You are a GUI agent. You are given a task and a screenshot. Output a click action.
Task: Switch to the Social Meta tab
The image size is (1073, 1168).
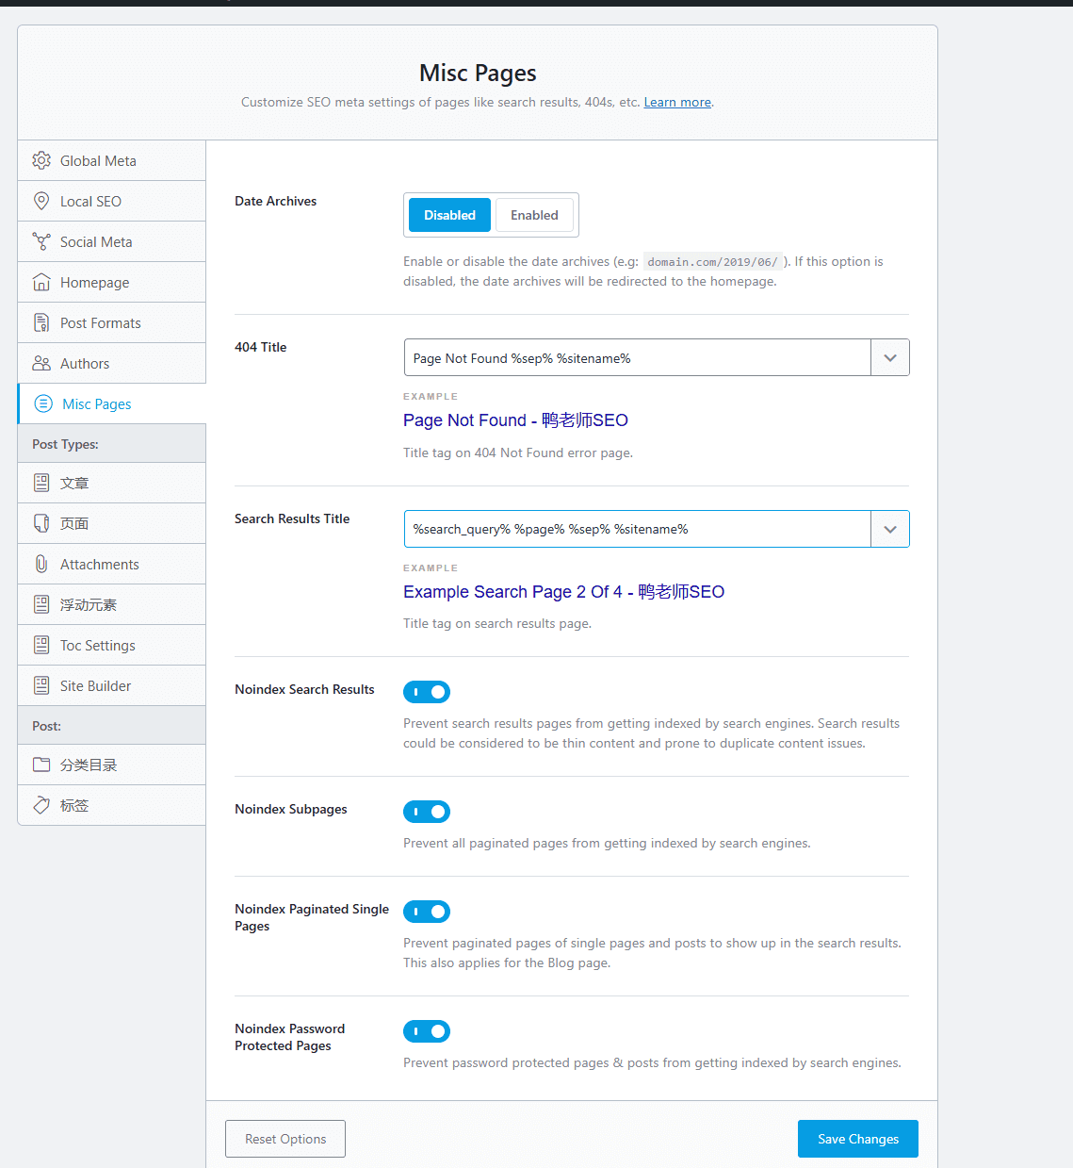[112, 241]
